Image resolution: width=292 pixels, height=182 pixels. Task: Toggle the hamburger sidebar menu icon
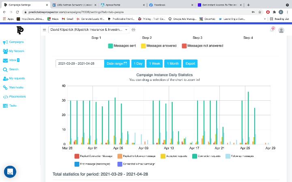coord(44,30)
